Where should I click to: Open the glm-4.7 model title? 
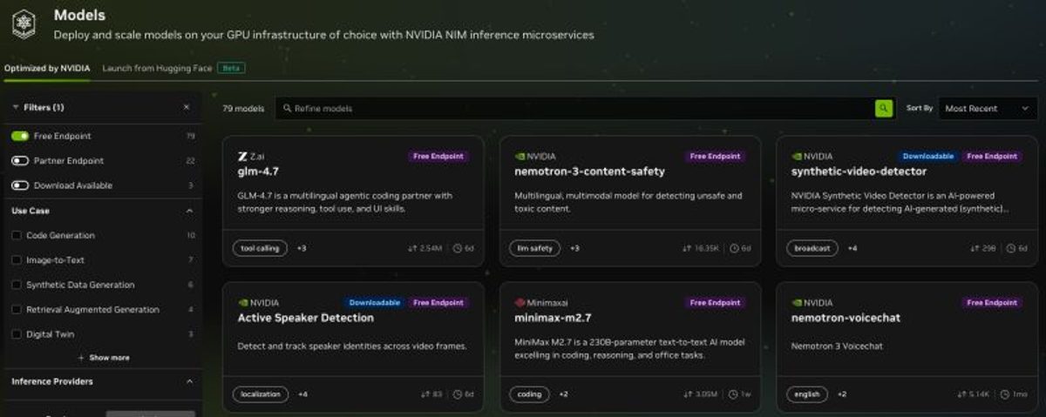click(258, 172)
